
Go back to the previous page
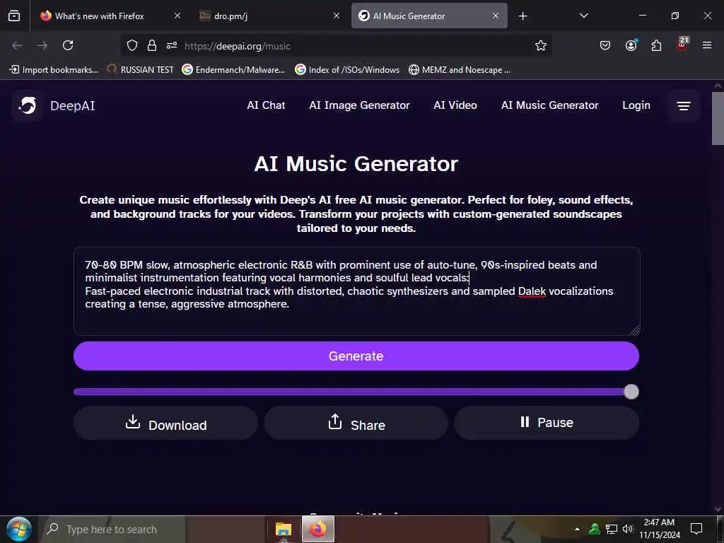click(17, 45)
